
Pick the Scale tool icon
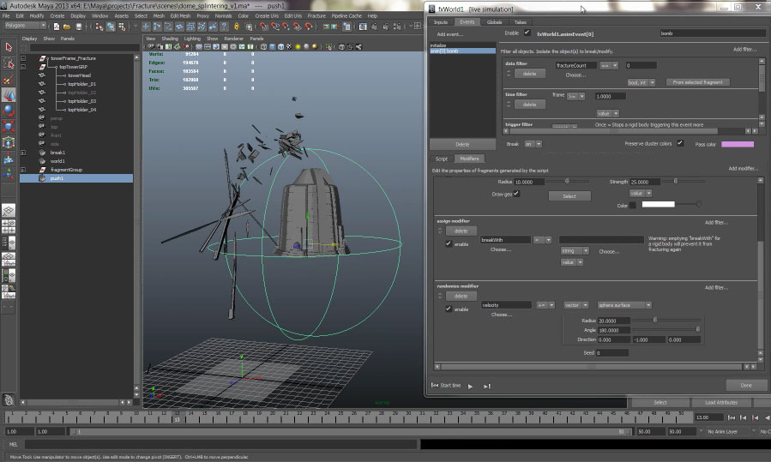click(x=9, y=126)
